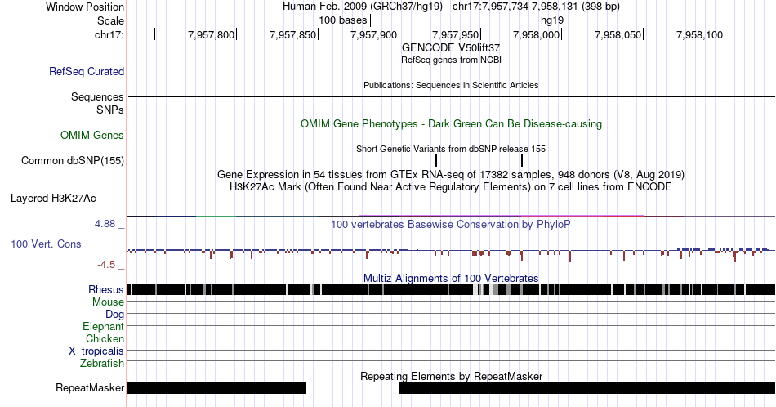This screenshot has height=407, width=776.
Task: Open the OMIM Genes track label
Action: (x=91, y=135)
